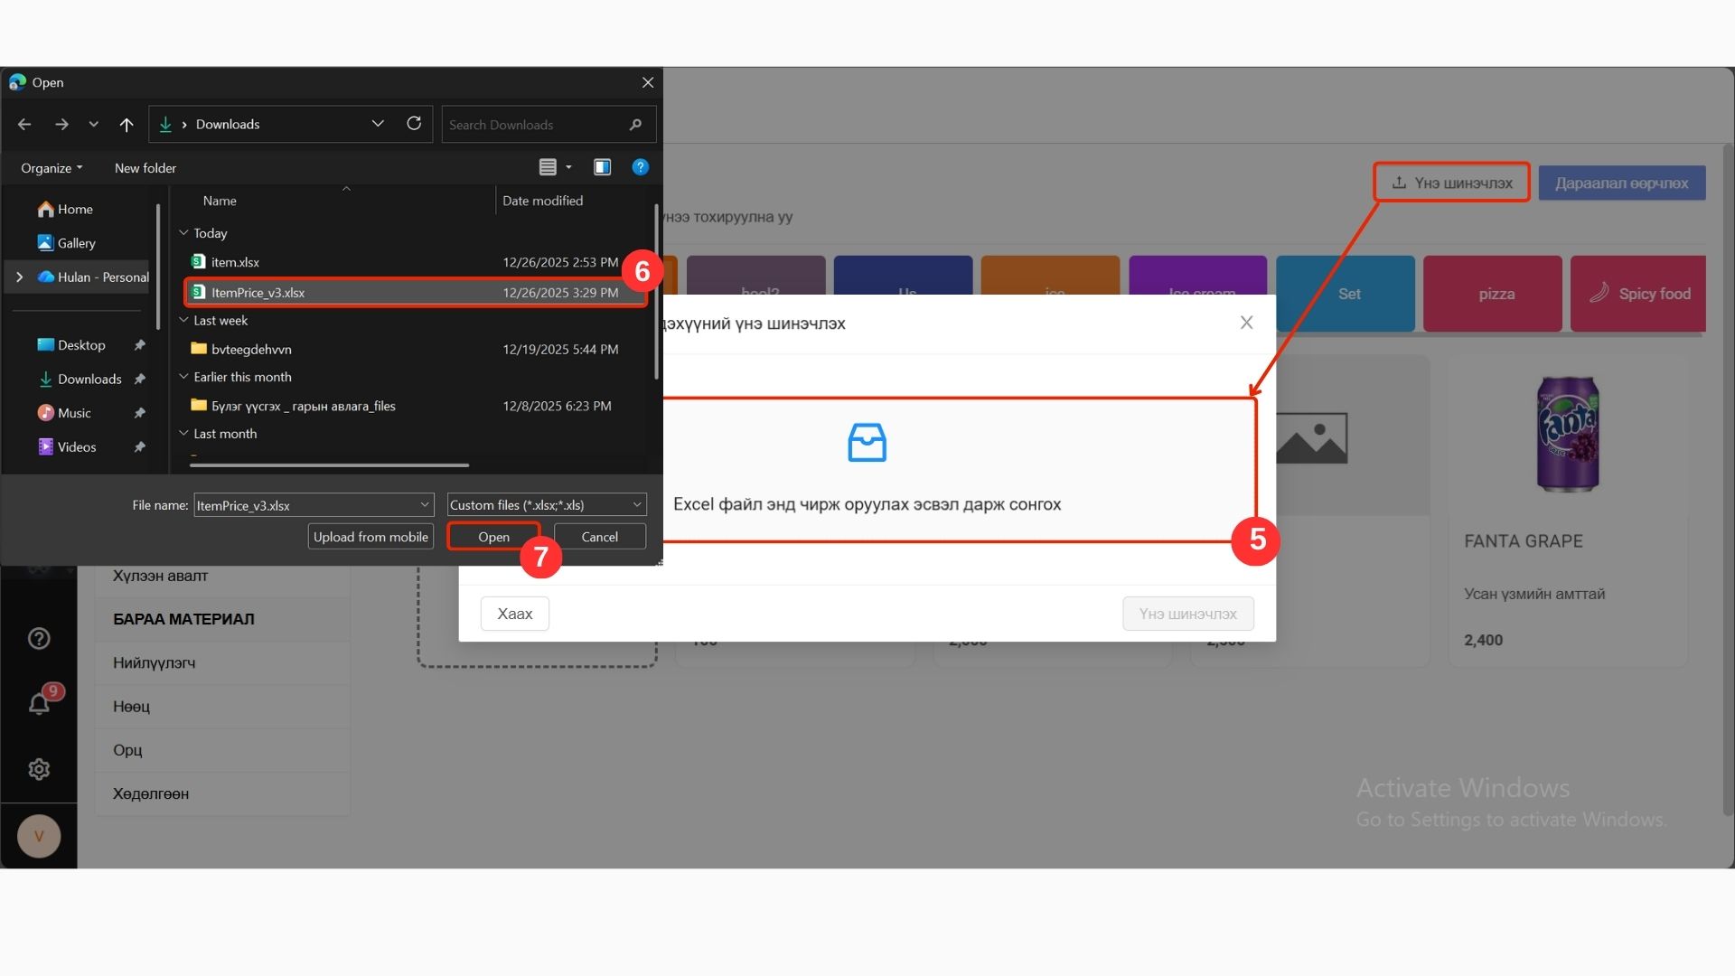The height and width of the screenshot is (976, 1735).
Task: Open settings gear in left sidebar
Action: click(x=39, y=769)
